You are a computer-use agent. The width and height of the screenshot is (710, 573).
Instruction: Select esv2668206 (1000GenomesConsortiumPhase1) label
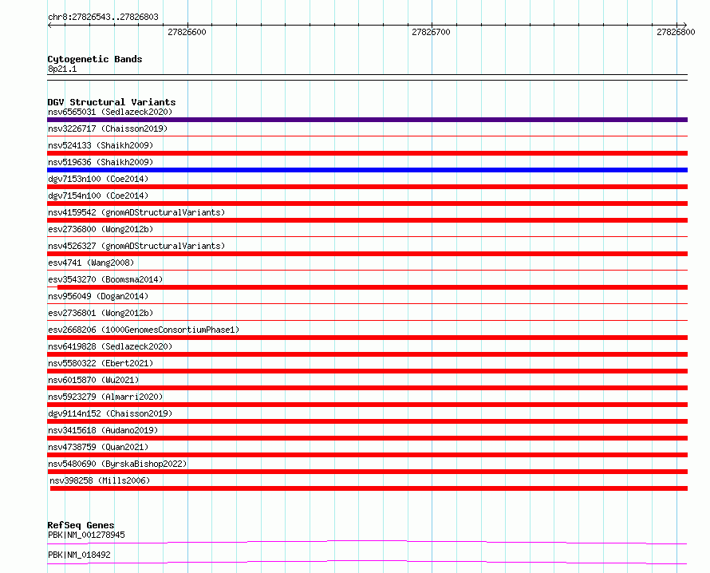144,330
